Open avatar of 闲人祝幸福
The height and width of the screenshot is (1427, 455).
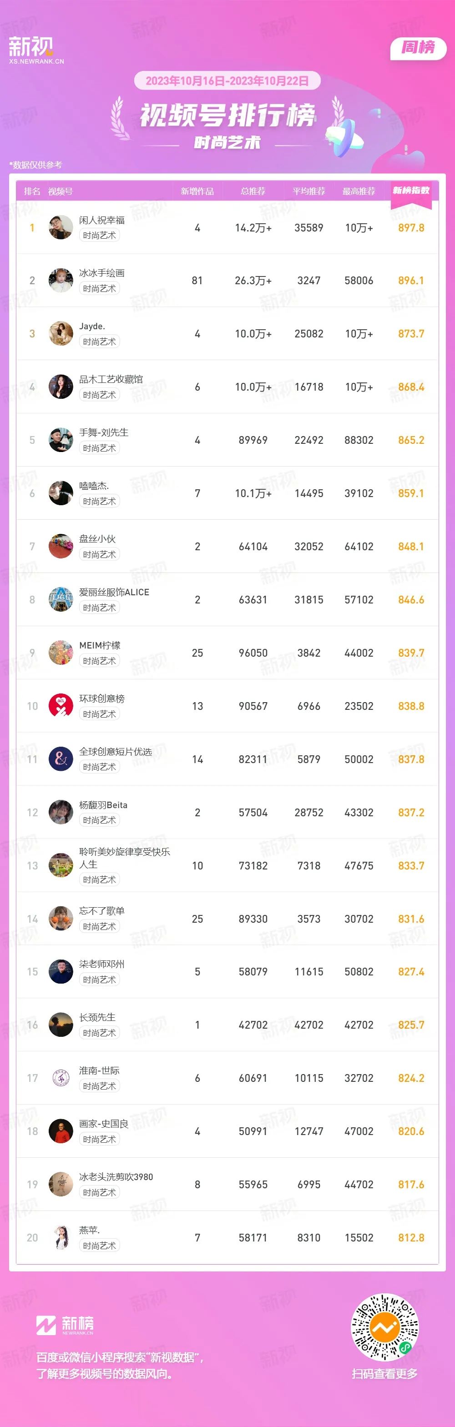tap(61, 227)
